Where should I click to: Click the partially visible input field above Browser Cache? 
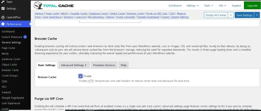(x=110, y=21)
